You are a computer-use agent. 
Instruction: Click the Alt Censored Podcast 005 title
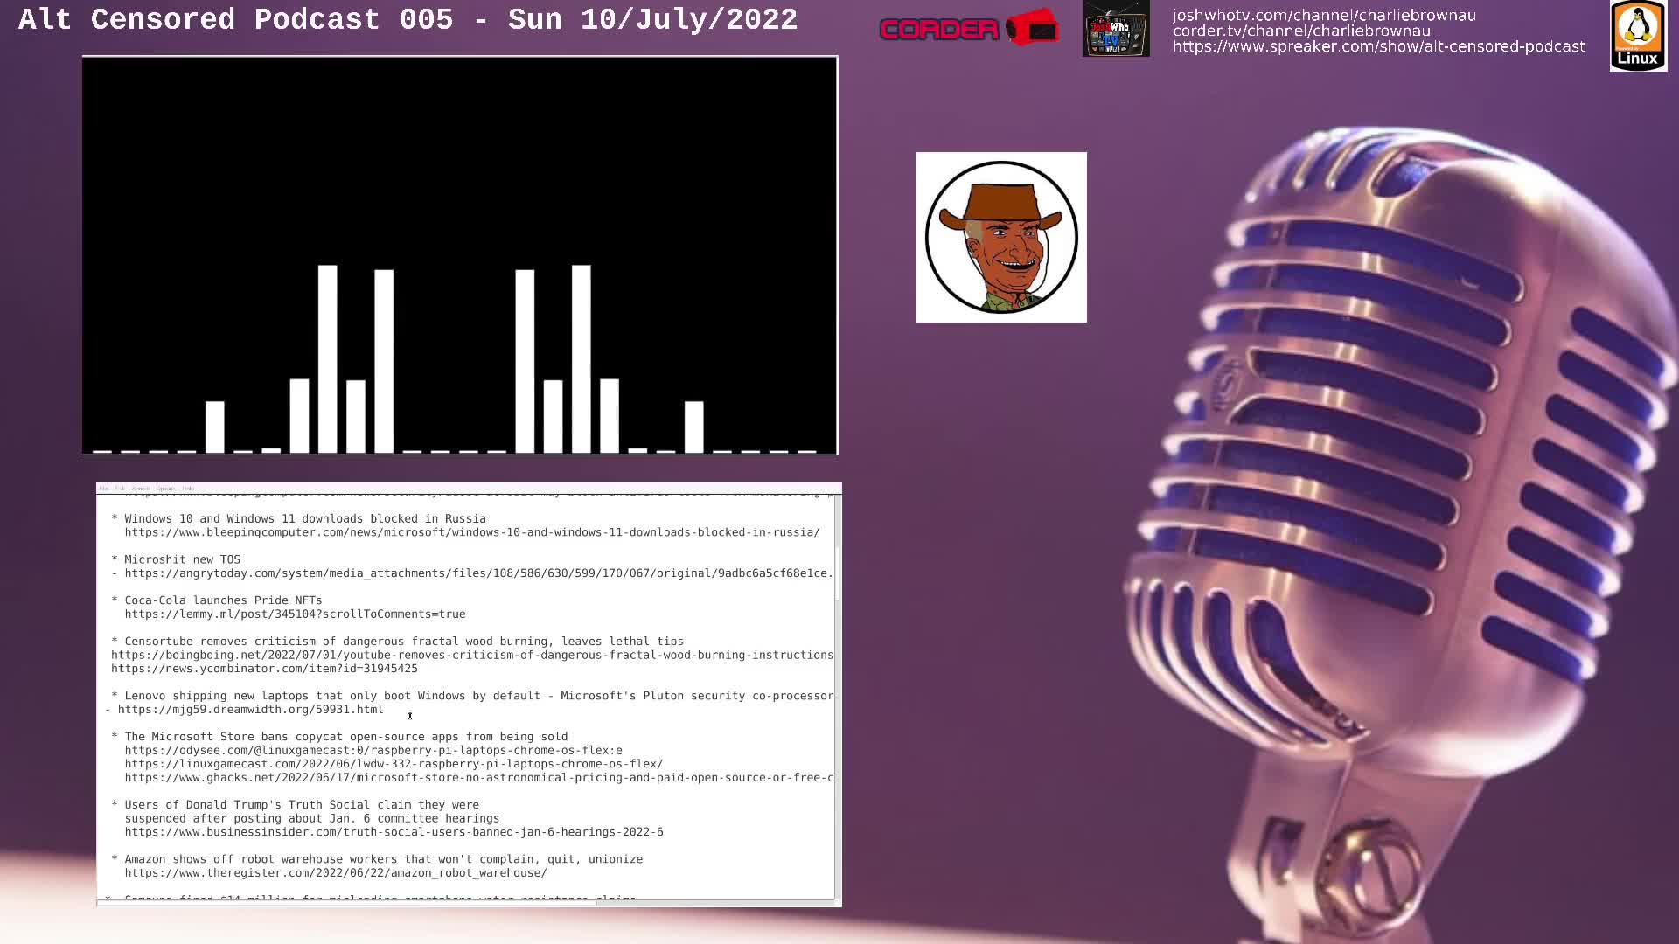pos(408,19)
